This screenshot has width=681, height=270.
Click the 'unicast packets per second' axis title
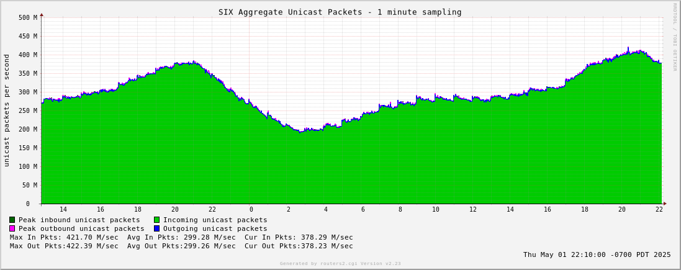coord(6,110)
